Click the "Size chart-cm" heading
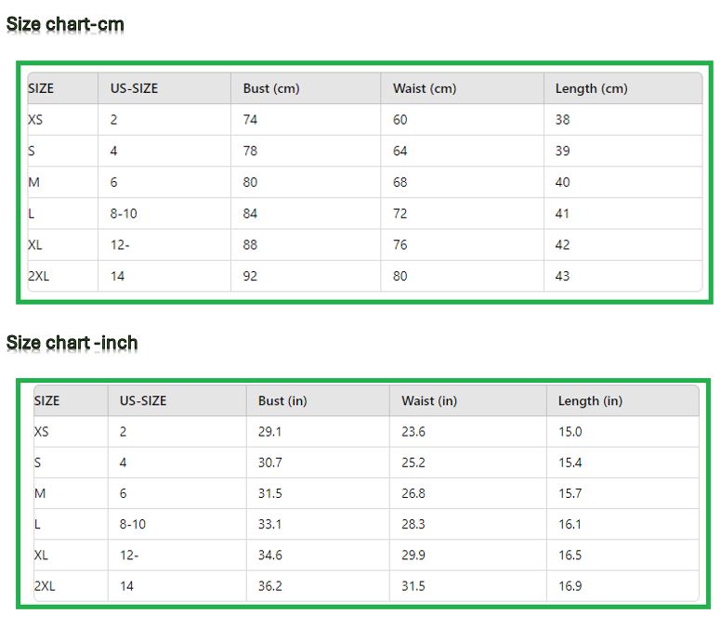The height and width of the screenshot is (627, 721). [65, 24]
